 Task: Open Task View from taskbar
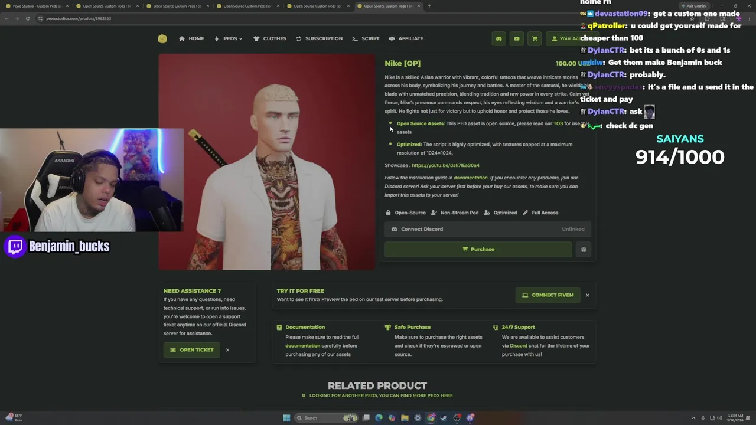[x=366, y=418]
